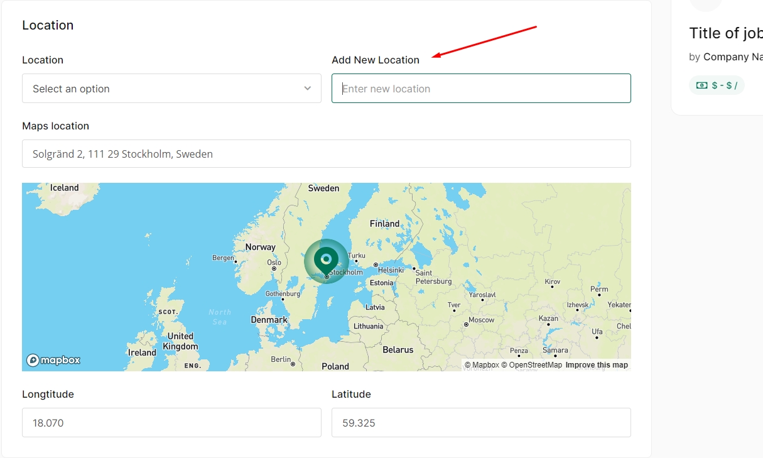
Task: Click the money bill icon in salary badge
Action: [701, 85]
